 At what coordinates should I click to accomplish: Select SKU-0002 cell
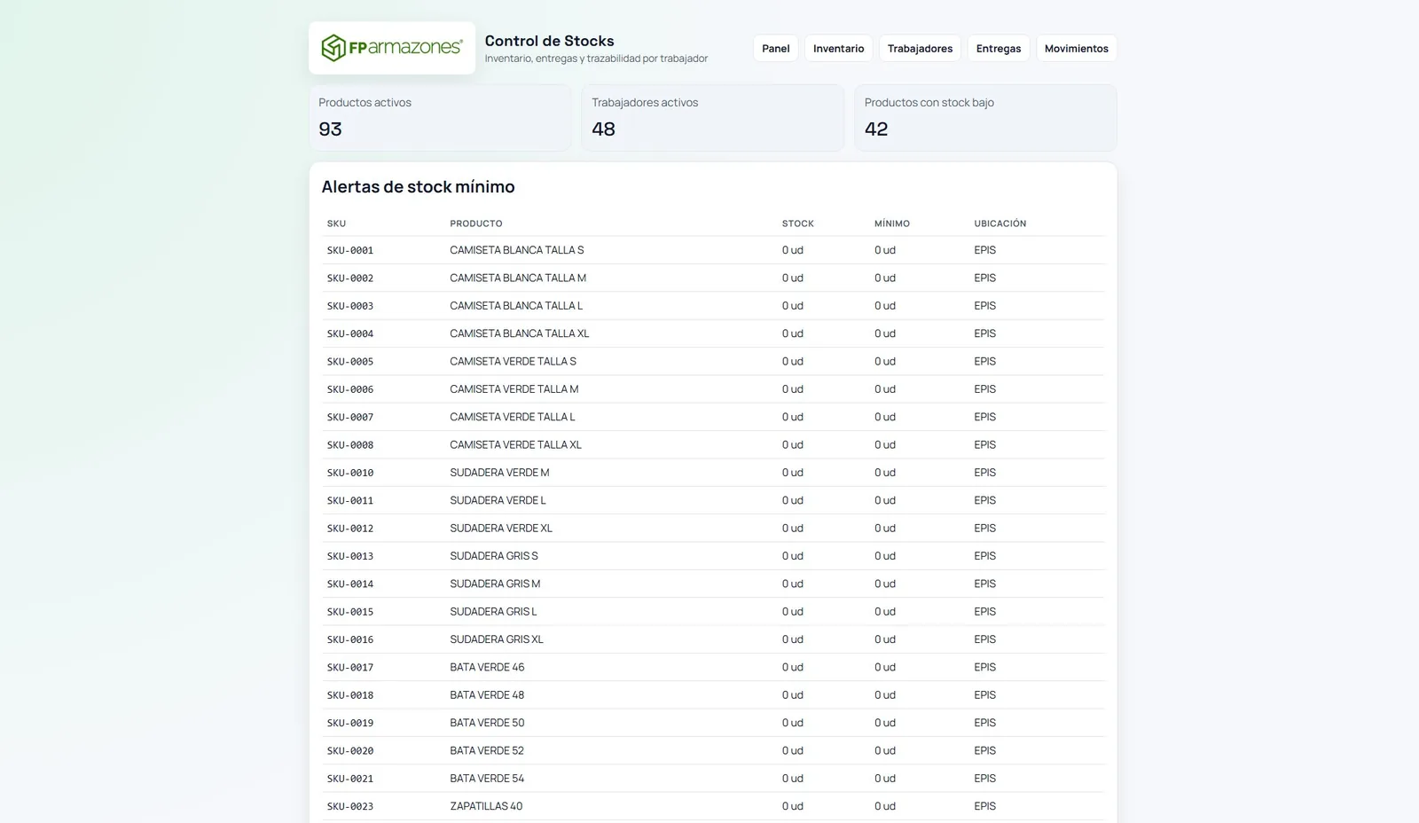(349, 278)
